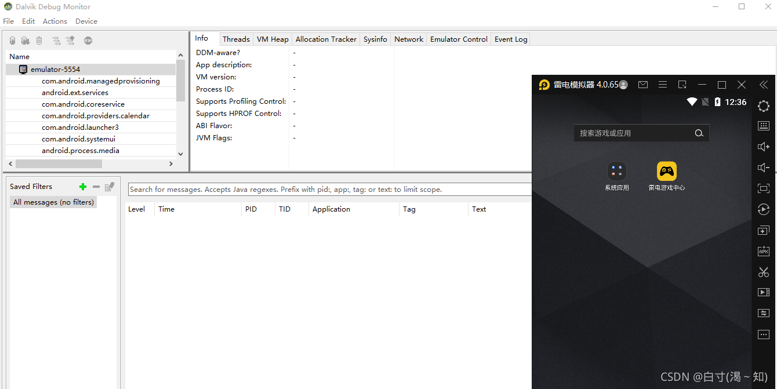Open the APK install tool in sidebar

[763, 251]
